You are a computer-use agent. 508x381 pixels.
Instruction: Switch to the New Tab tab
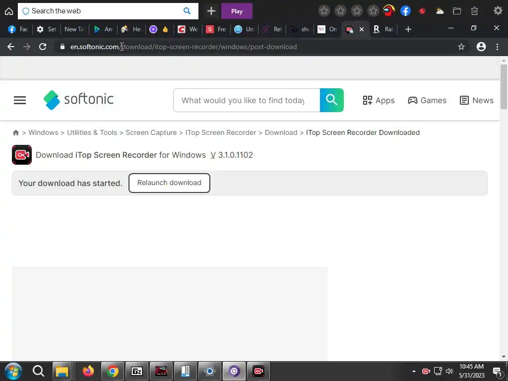[74, 29]
